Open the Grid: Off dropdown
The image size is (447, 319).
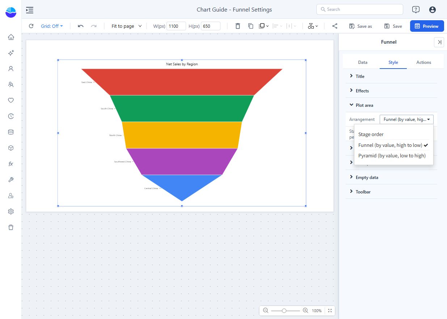coord(52,26)
